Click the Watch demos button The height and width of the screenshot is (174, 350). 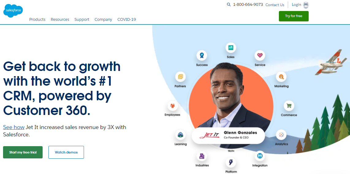click(x=66, y=152)
